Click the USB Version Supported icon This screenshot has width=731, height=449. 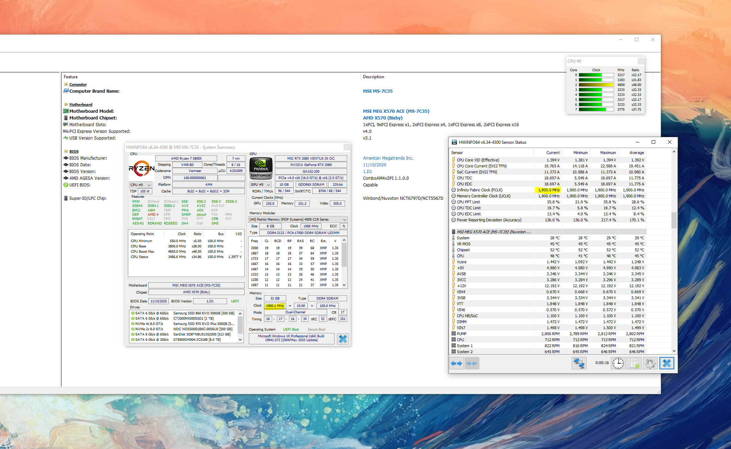[66, 138]
